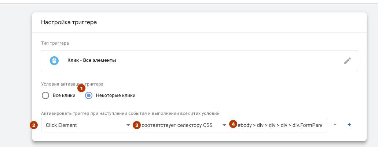Add a condition with the plus icon
The image size is (378, 147).
tap(349, 125)
